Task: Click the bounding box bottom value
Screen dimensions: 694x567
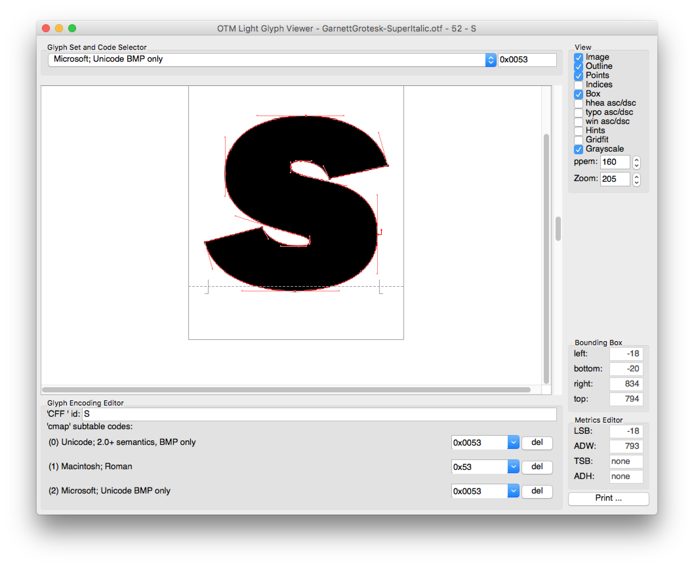Action: coord(626,369)
